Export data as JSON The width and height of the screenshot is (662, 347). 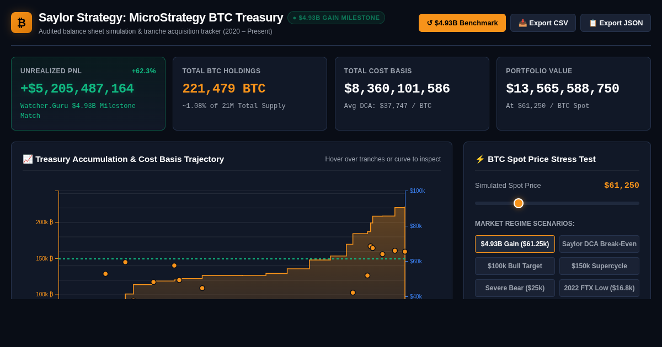coord(616,23)
